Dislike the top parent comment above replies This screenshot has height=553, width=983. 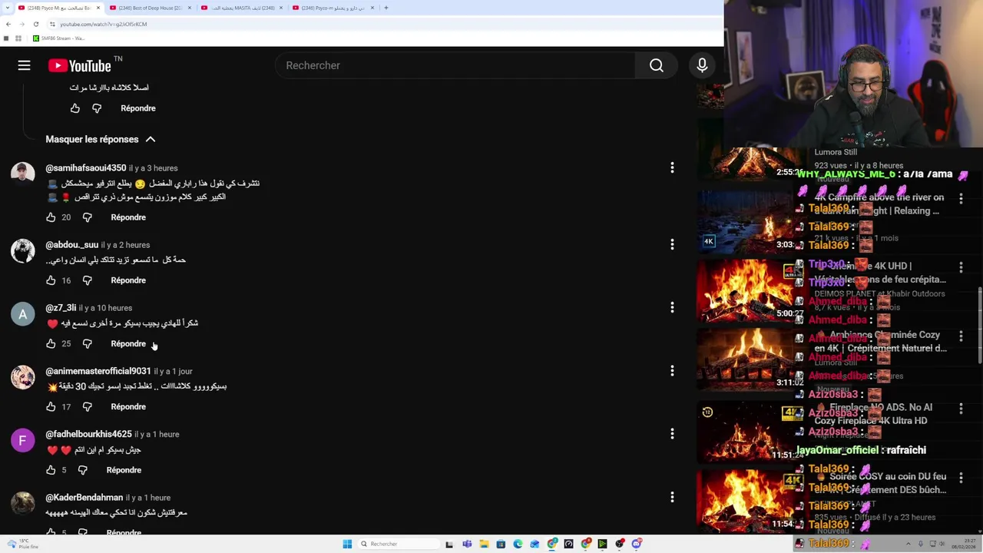click(97, 108)
